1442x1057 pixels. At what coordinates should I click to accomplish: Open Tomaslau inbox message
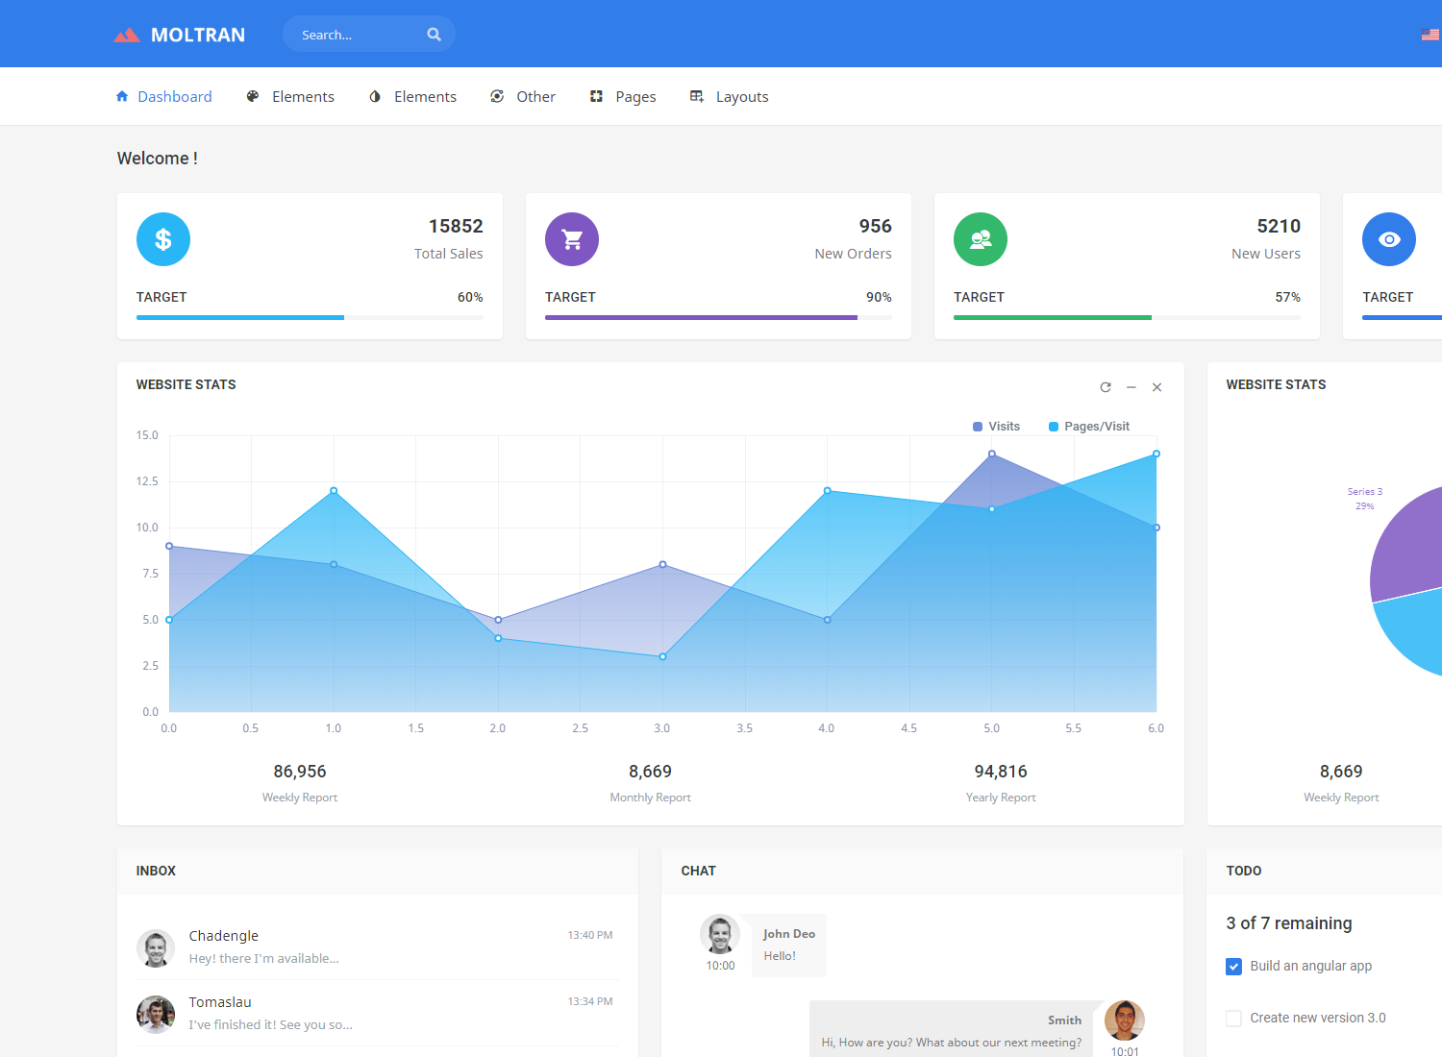click(377, 1013)
